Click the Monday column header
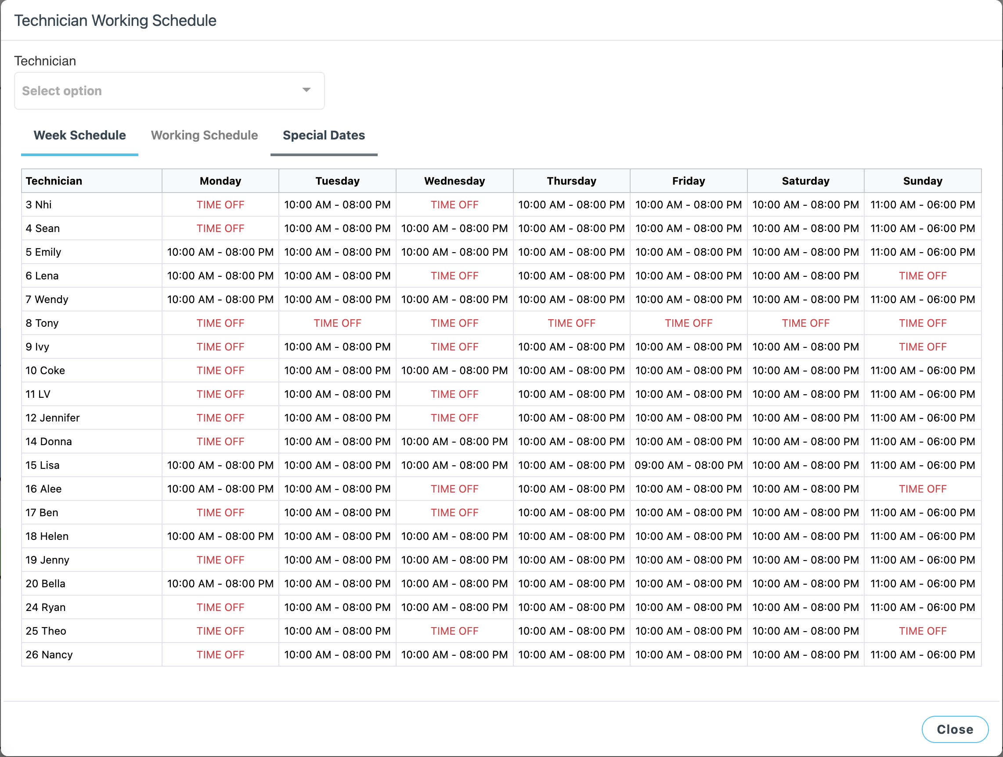Viewport: 1003px width, 757px height. pos(220,181)
